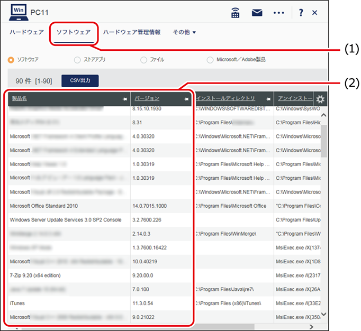Pin the インストールディレクトリ column
Viewport: 361px width, 331px height.
coord(268,99)
